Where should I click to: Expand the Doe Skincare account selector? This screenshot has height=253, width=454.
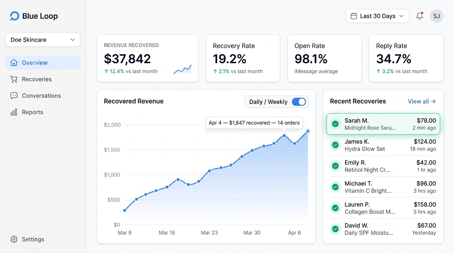[x=43, y=40]
